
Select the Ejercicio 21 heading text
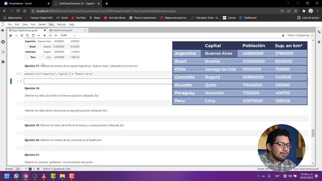32,155
